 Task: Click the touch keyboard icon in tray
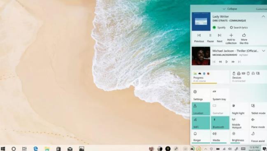pos(243,149)
